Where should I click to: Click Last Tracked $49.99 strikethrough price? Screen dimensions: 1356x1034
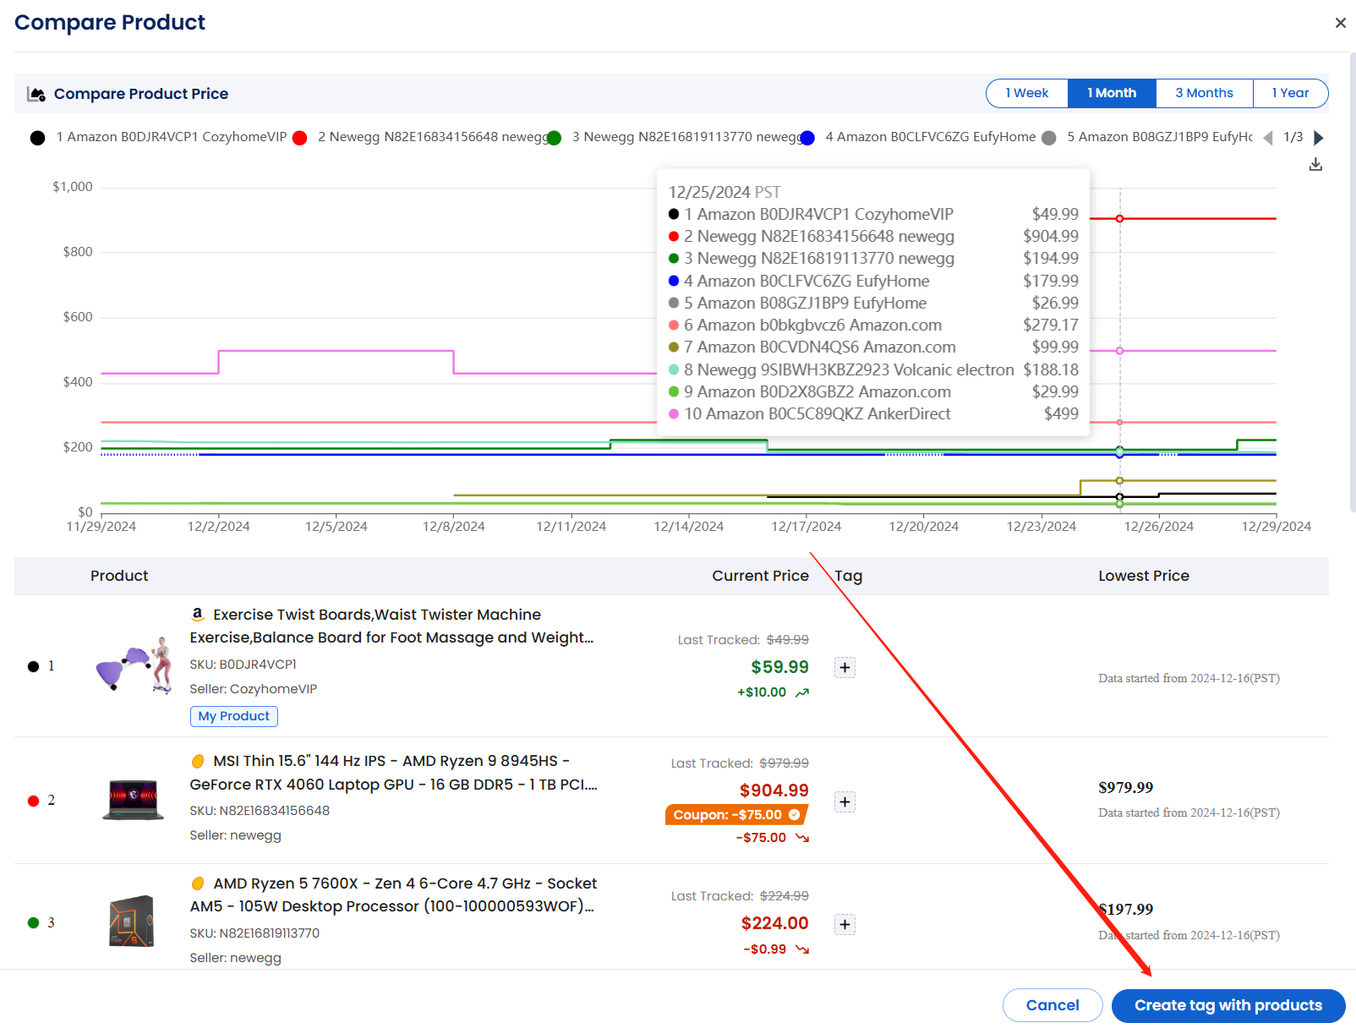[787, 640]
